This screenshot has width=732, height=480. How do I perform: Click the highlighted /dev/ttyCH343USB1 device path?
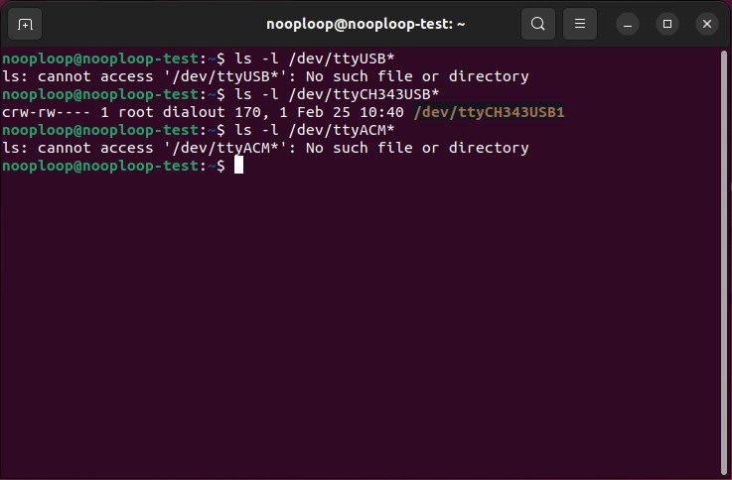click(489, 112)
